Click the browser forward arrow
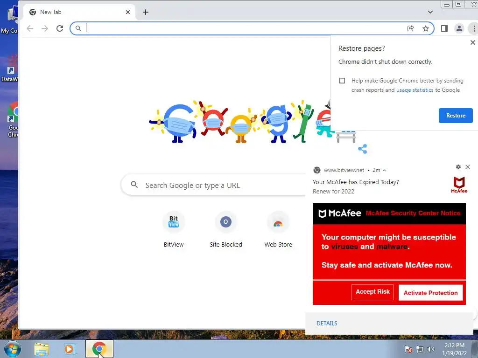Image resolution: width=478 pixels, height=358 pixels. (x=45, y=28)
